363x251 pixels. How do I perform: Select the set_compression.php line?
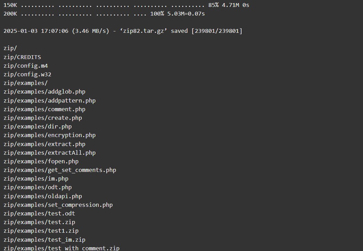pyautogui.click(x=58, y=205)
